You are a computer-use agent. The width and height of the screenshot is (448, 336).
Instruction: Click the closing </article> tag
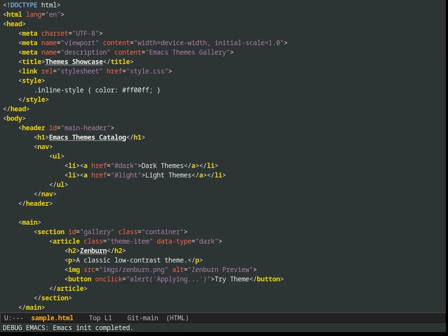[x=68, y=288]
